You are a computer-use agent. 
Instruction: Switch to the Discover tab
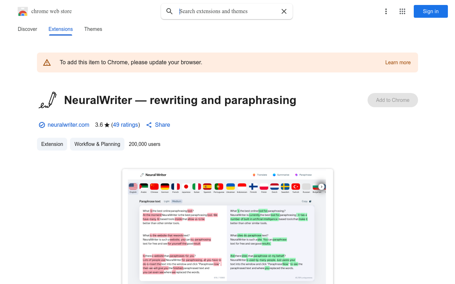27,29
